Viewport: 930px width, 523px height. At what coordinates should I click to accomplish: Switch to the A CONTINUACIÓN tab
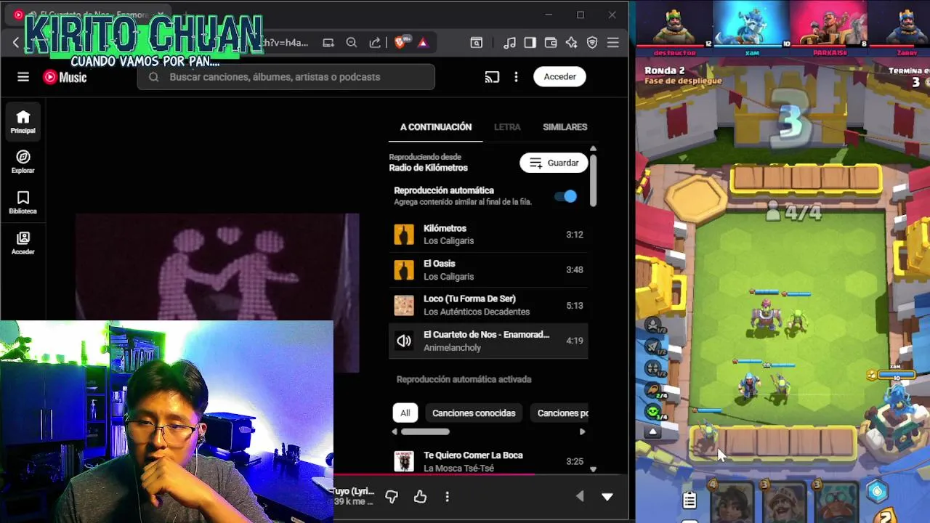tap(436, 127)
